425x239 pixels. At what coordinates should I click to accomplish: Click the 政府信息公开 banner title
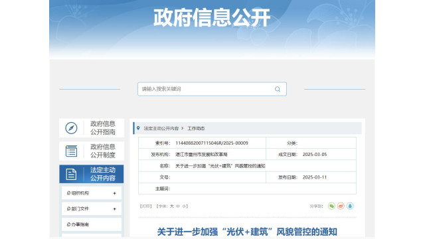point(212,18)
